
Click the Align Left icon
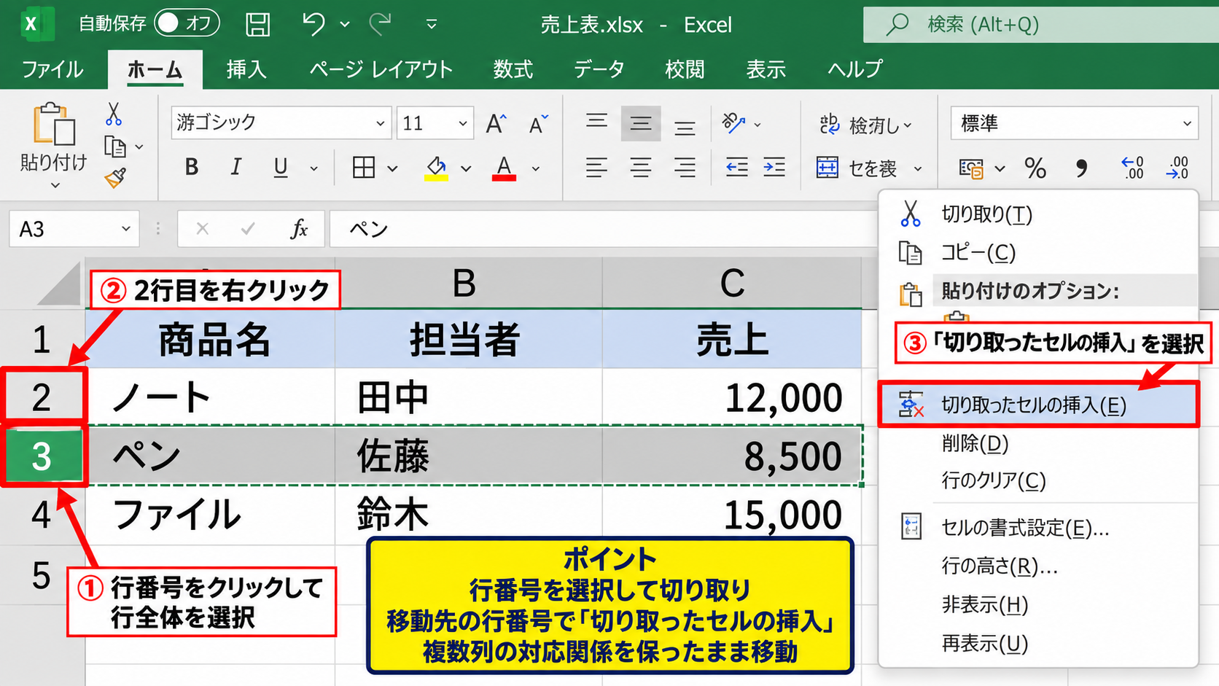coord(596,168)
